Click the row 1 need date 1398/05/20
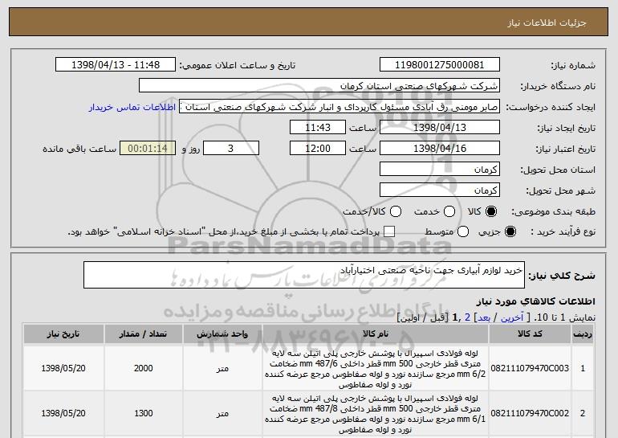Viewport: 618px width, 438px height. coord(63,368)
